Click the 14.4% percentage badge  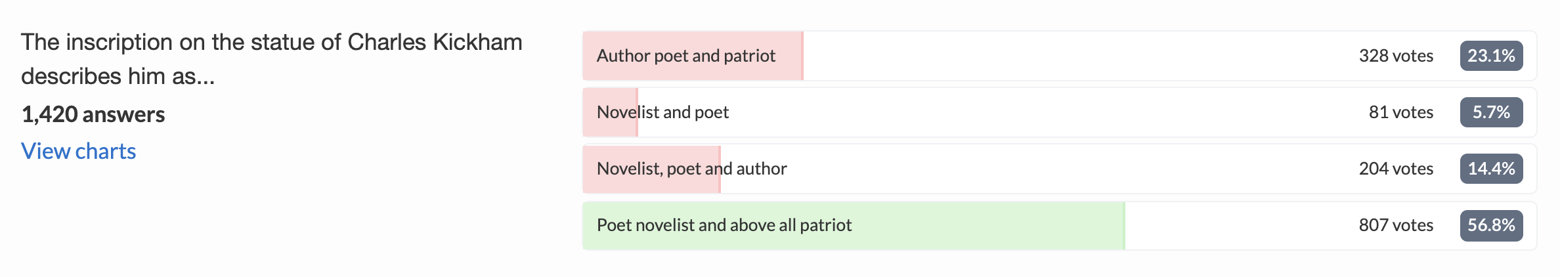click(x=1491, y=169)
